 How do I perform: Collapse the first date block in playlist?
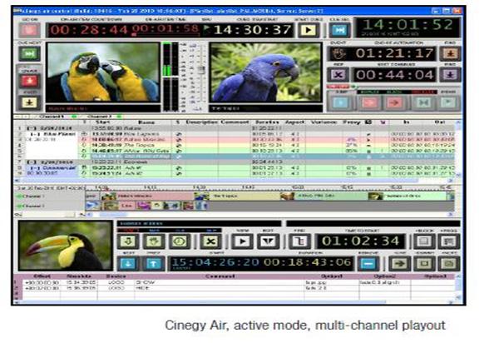pos(32,128)
